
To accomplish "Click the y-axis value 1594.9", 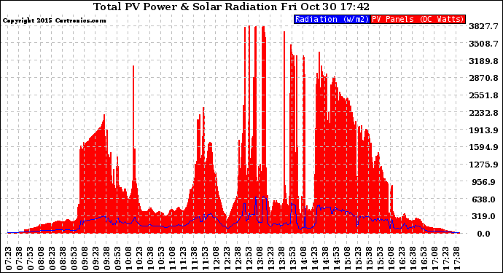I will coord(484,147).
